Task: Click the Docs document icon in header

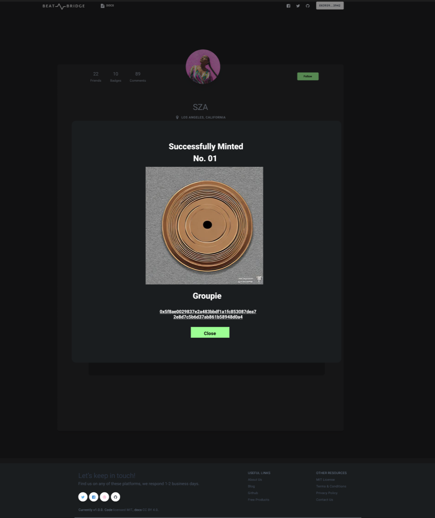Action: (x=102, y=6)
